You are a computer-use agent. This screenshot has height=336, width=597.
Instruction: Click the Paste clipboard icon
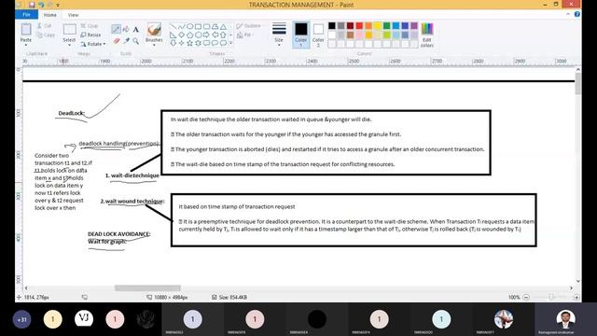[26, 29]
